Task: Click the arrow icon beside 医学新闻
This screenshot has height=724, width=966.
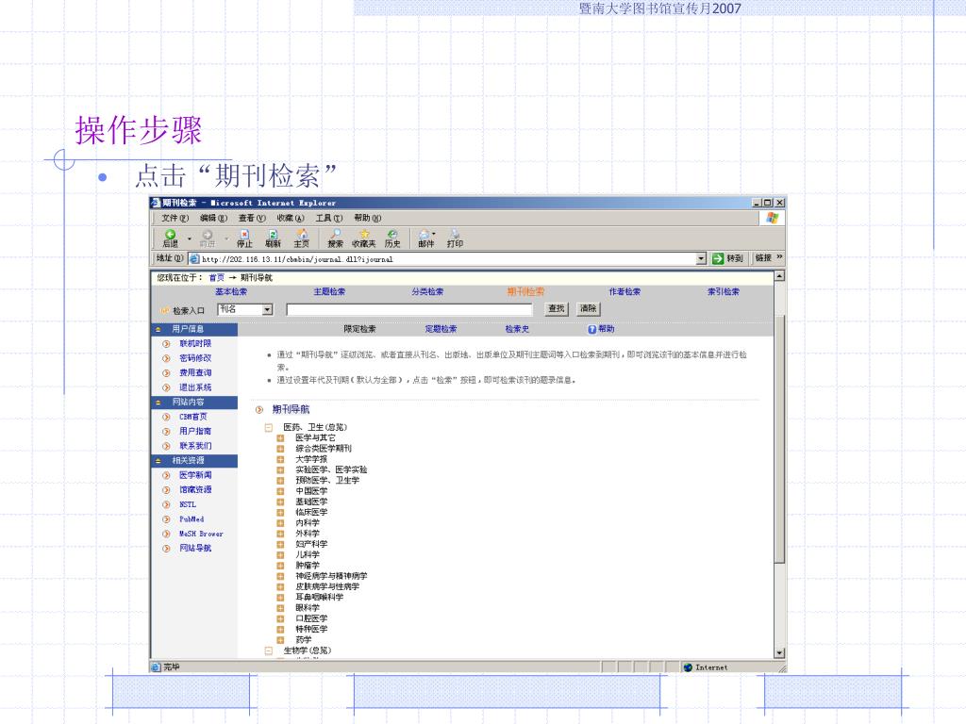Action: (166, 475)
